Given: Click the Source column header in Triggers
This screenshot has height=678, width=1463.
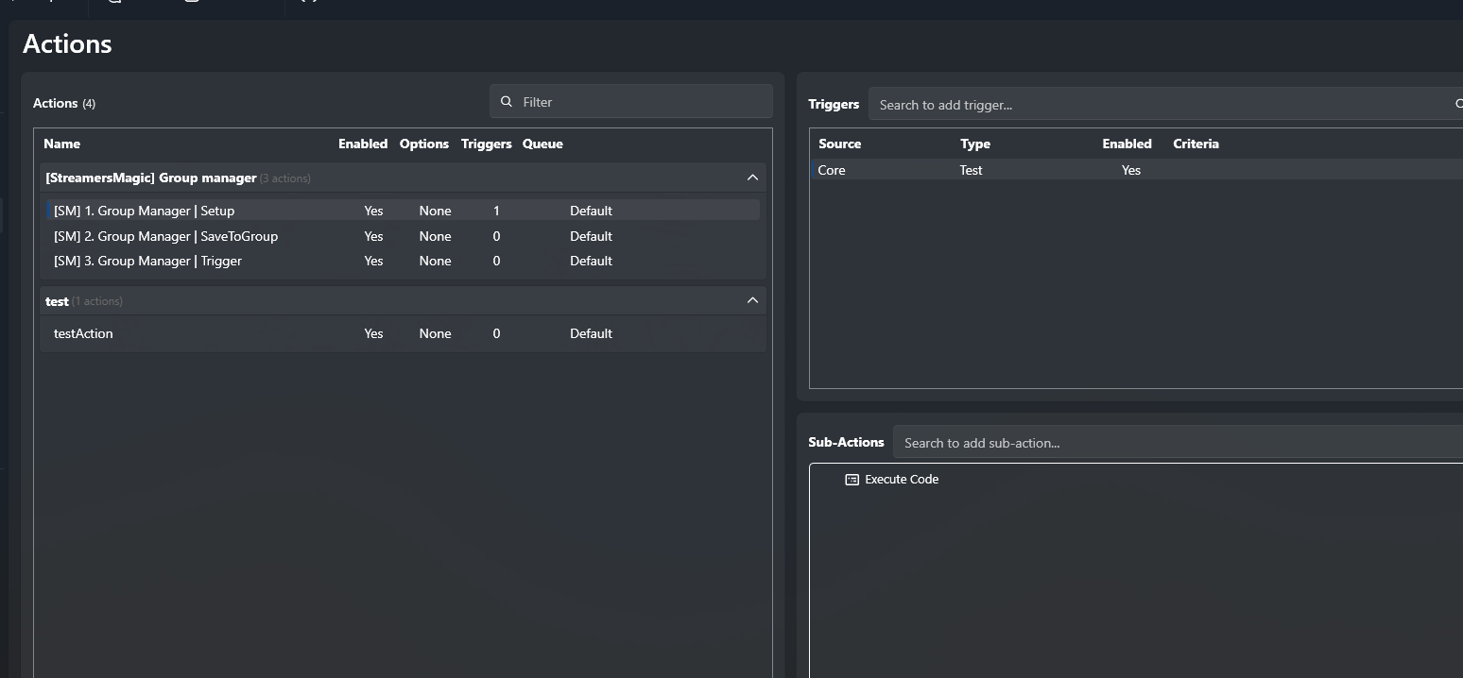Looking at the screenshot, I should point(839,144).
